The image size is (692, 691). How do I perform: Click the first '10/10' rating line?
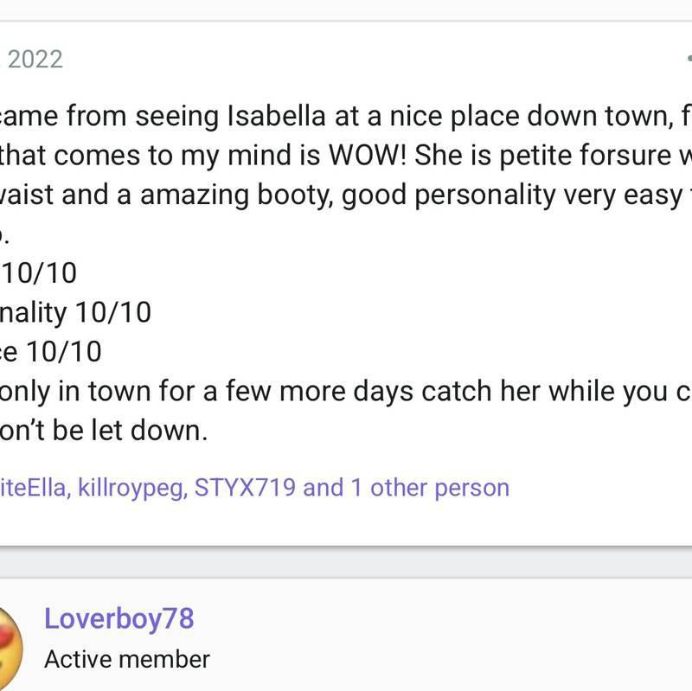[x=40, y=273]
